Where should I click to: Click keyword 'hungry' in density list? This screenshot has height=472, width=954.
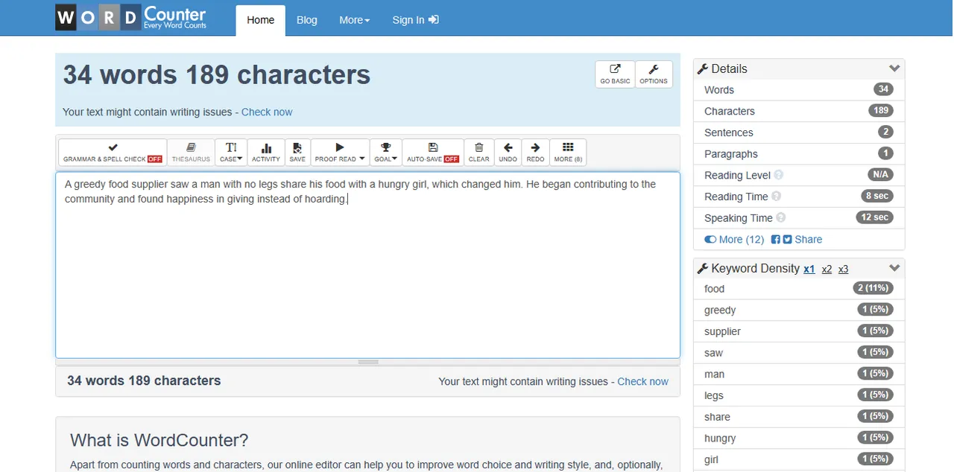pyautogui.click(x=799, y=438)
